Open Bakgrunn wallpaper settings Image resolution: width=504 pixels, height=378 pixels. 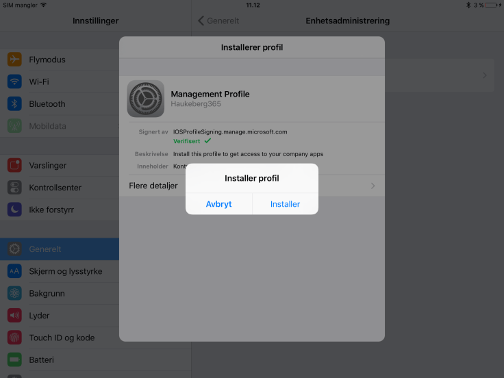tap(47, 293)
